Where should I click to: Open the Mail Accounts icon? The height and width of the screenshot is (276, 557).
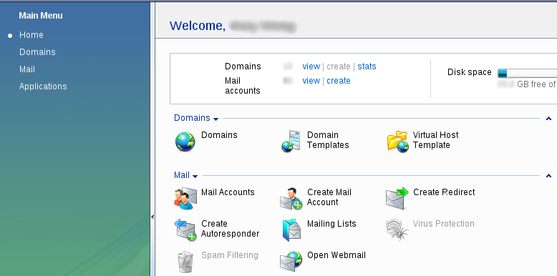pyautogui.click(x=185, y=199)
